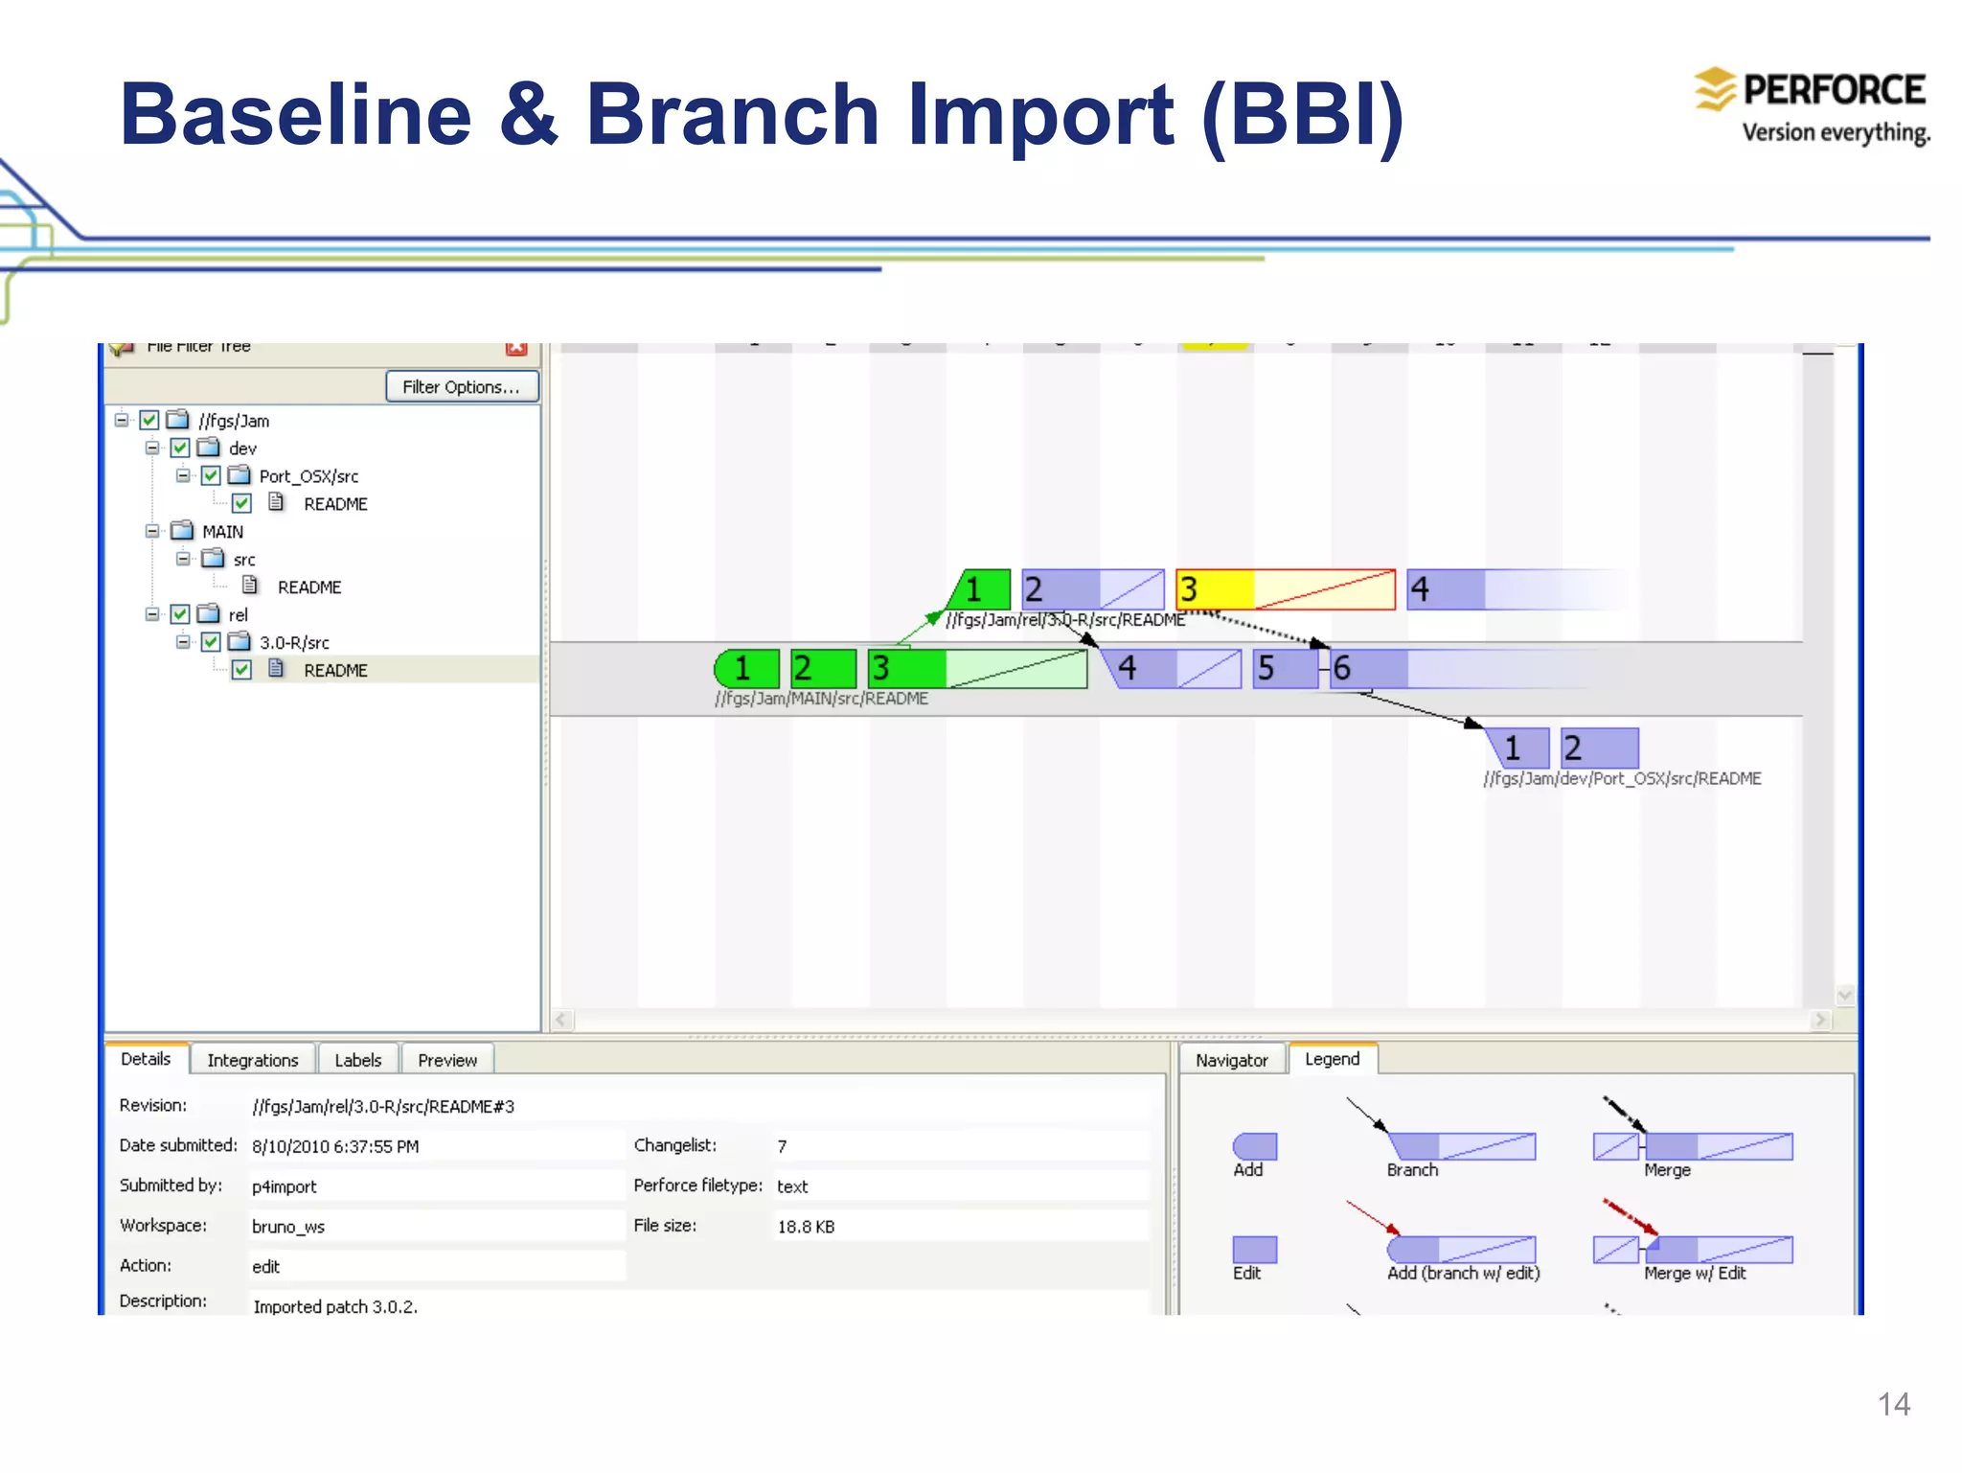
Task: Click Add (branch w/ edit) legend icon
Action: 1462,1250
